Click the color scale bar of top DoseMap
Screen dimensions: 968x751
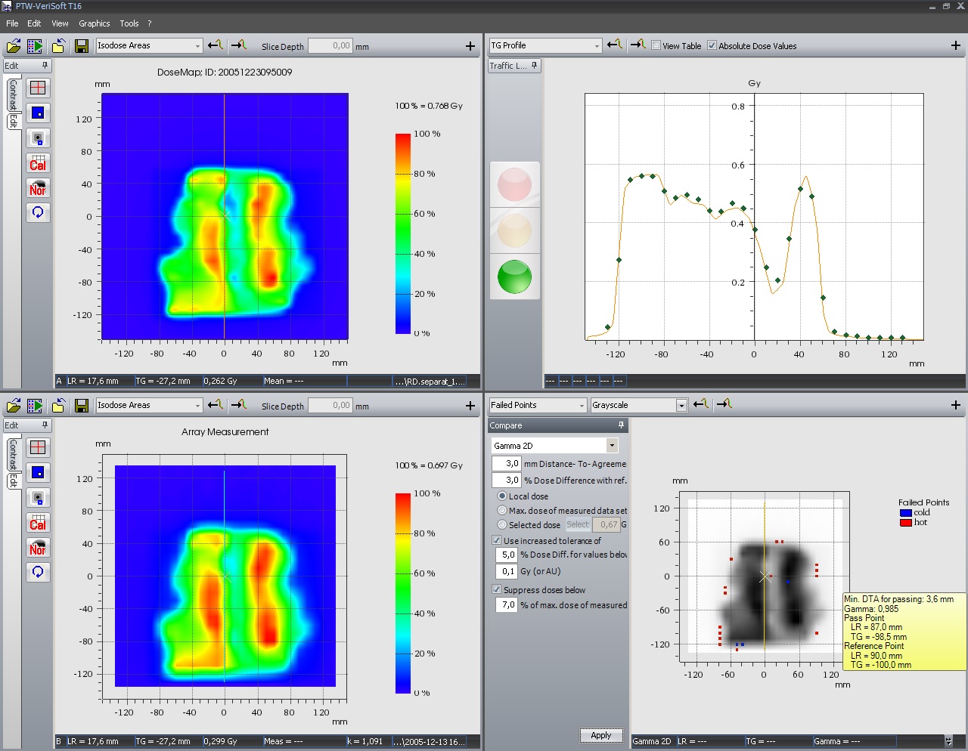402,233
